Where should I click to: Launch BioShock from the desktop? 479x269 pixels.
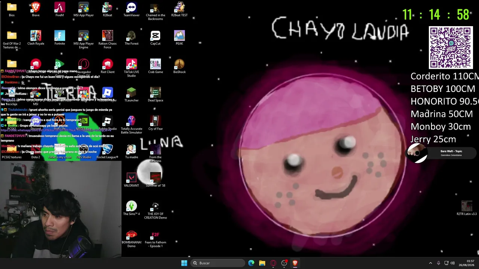(179, 66)
